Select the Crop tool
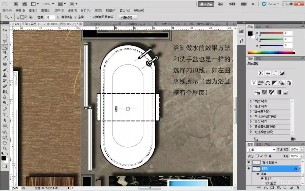Image resolution: width=305 pixels, height=191 pixels. click(5, 52)
